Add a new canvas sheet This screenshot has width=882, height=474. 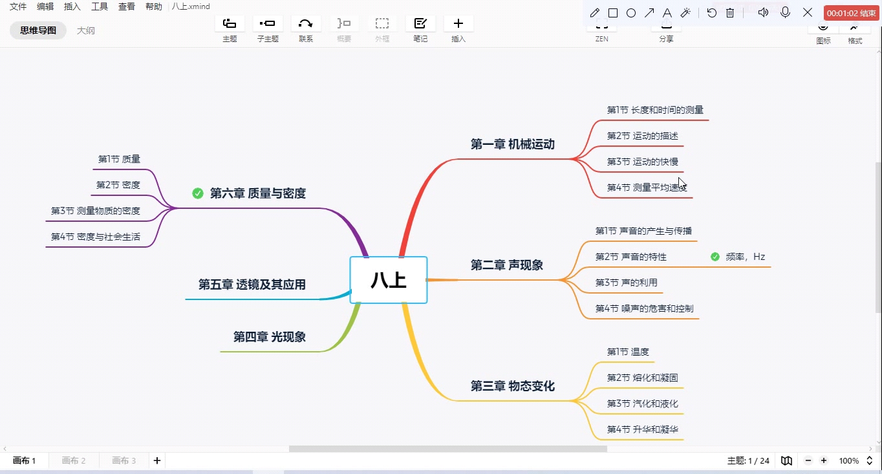point(156,460)
